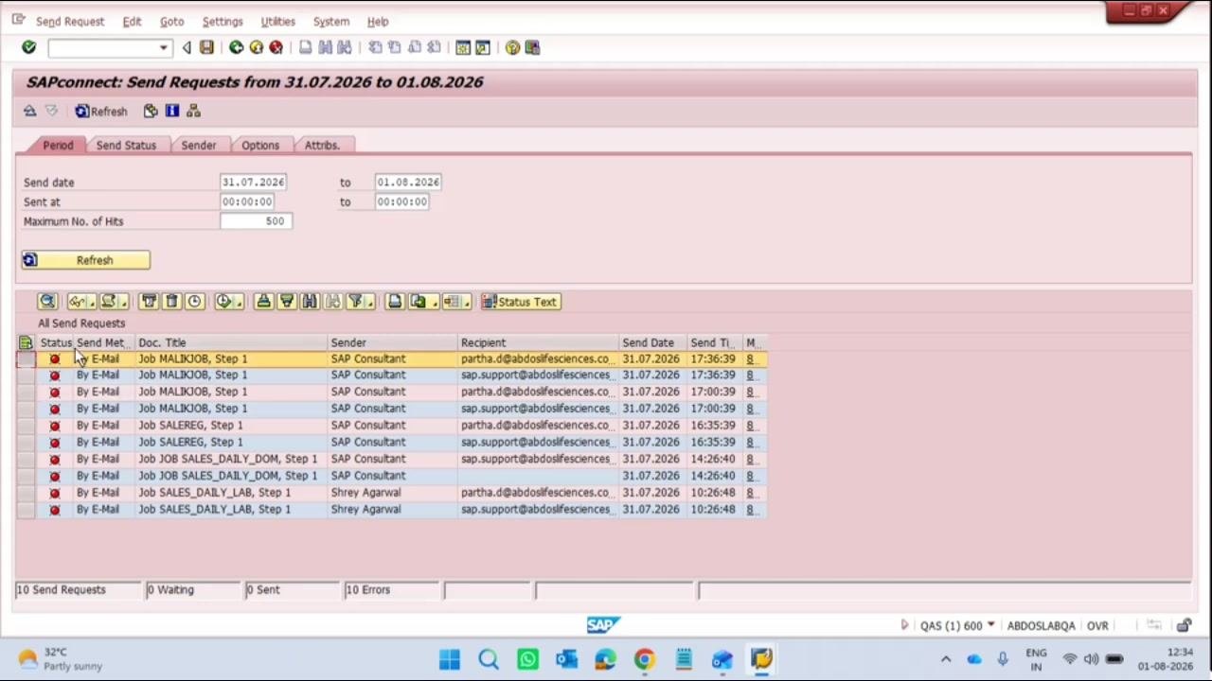This screenshot has height=681, width=1212.
Task: Click the blue Information icon
Action: [172, 112]
